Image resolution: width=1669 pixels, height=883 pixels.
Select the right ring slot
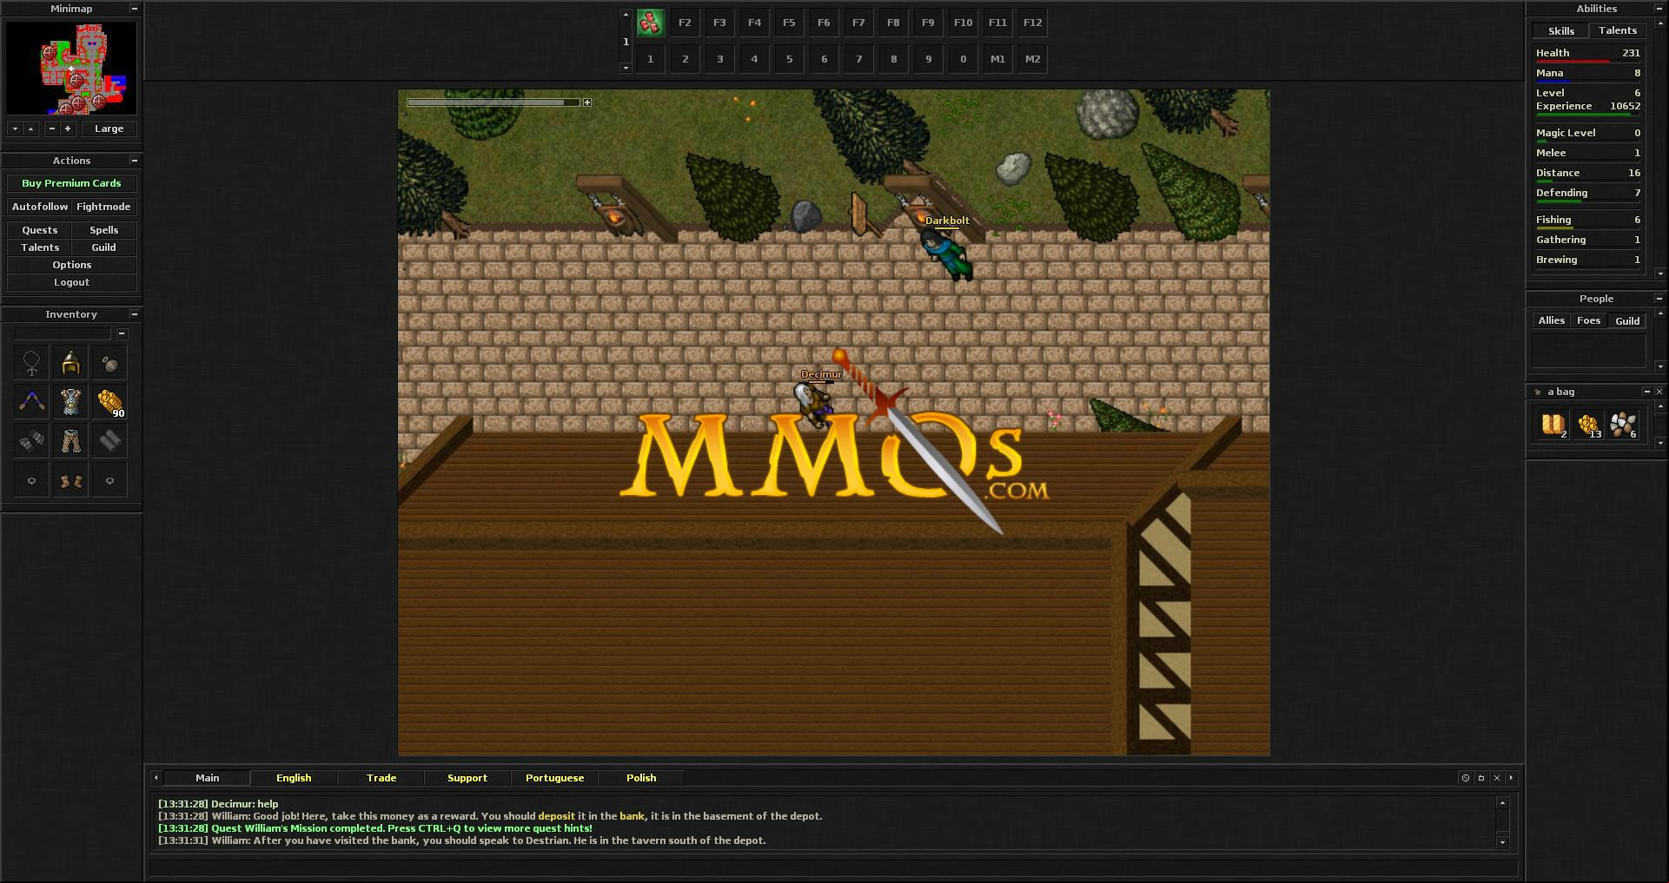(110, 480)
